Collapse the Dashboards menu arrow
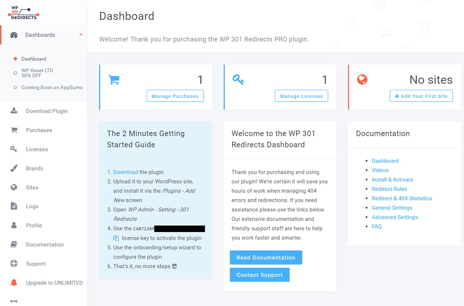Viewport: 464px width, 306px height. tap(81, 35)
